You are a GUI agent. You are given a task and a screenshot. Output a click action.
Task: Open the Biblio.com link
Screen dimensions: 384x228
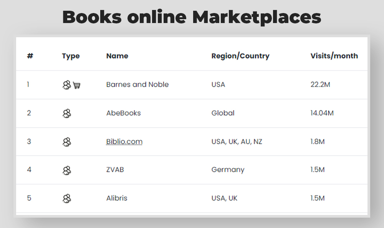click(x=124, y=142)
